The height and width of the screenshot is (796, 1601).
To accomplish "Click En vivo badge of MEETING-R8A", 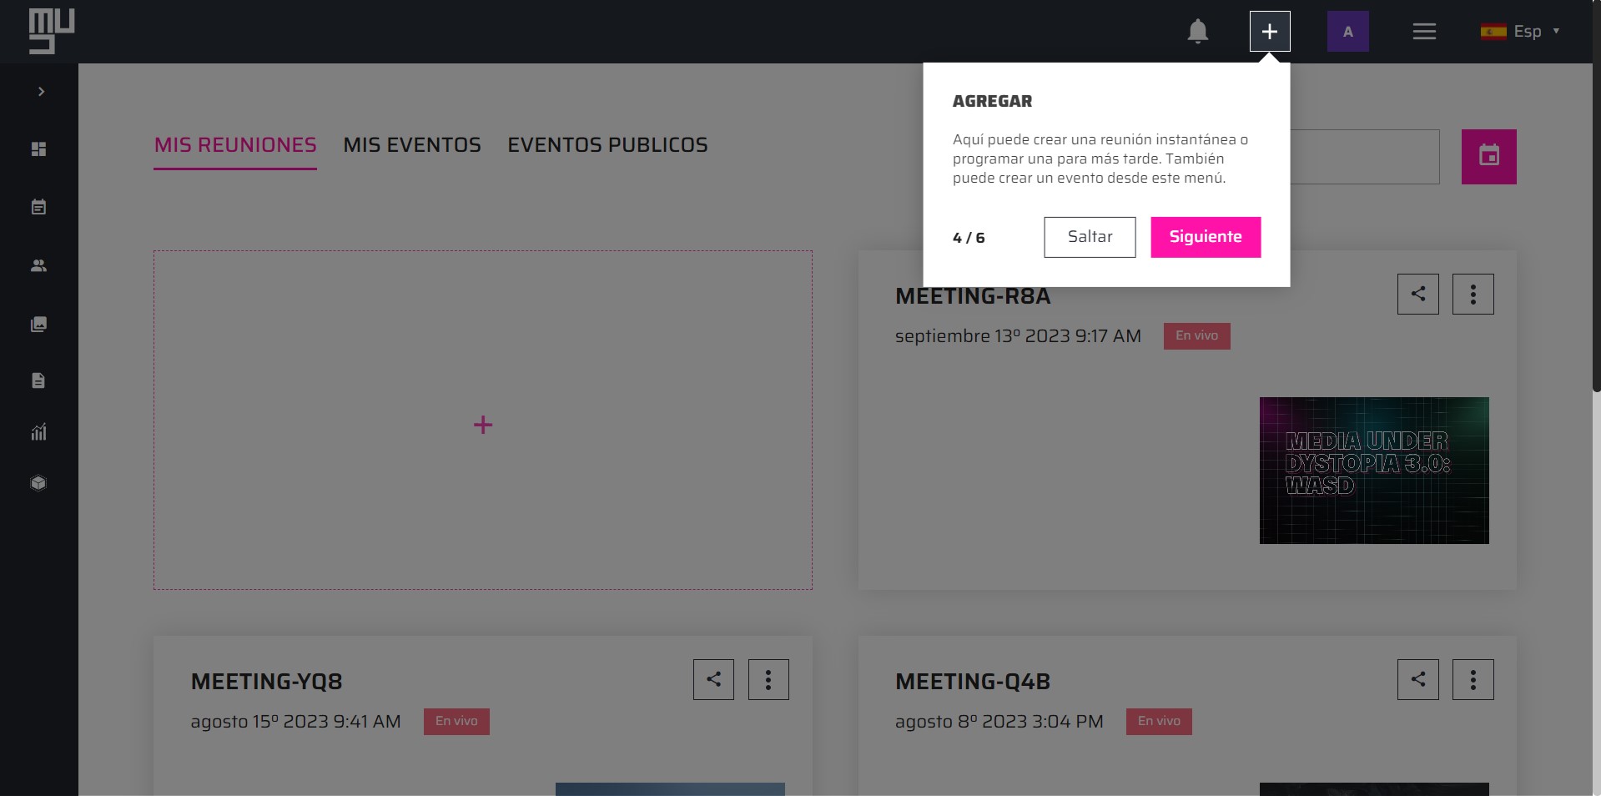I will [1196, 336].
